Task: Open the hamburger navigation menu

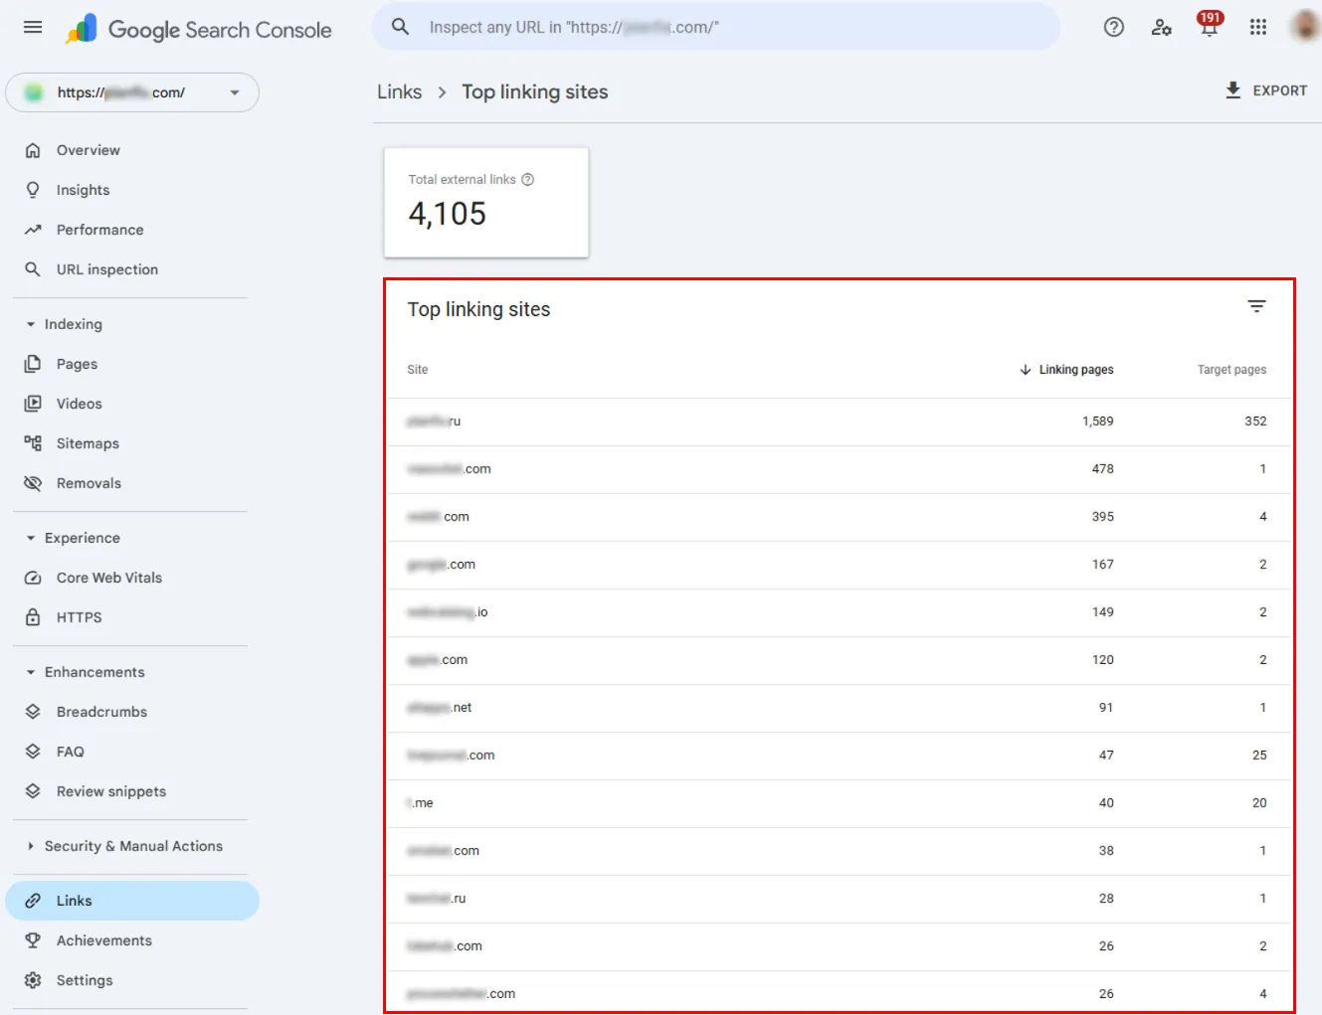Action: [33, 27]
